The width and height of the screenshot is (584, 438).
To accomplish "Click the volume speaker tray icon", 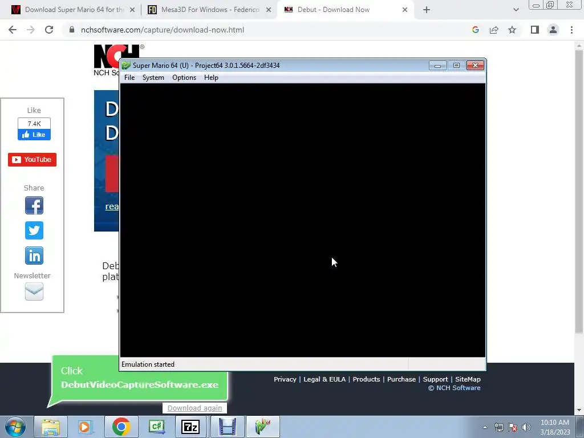I will 526,427.
